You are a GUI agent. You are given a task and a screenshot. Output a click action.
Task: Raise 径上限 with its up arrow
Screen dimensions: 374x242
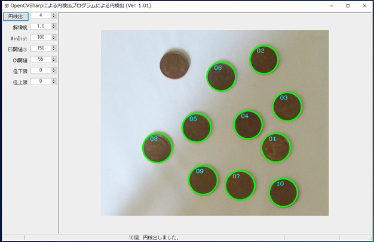point(54,80)
